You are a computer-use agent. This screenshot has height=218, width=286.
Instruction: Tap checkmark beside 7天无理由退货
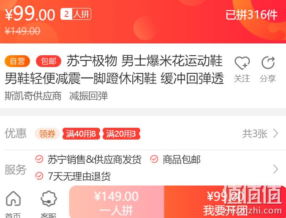(x=39, y=176)
